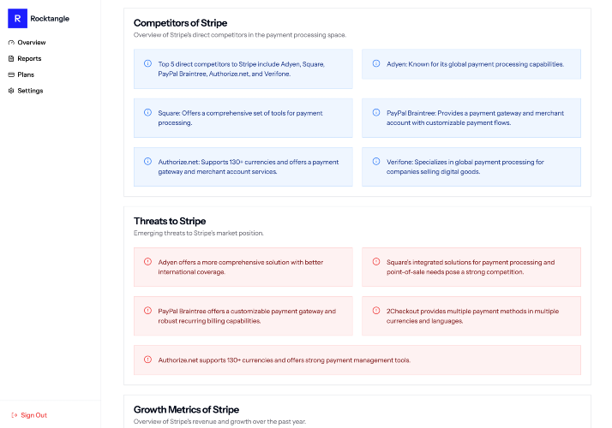Screen dimensions: 612x428
Task: Click info icon on Square competitor card
Action: [147, 113]
